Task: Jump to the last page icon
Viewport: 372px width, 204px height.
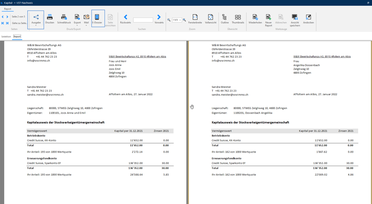Action: point(7,23)
